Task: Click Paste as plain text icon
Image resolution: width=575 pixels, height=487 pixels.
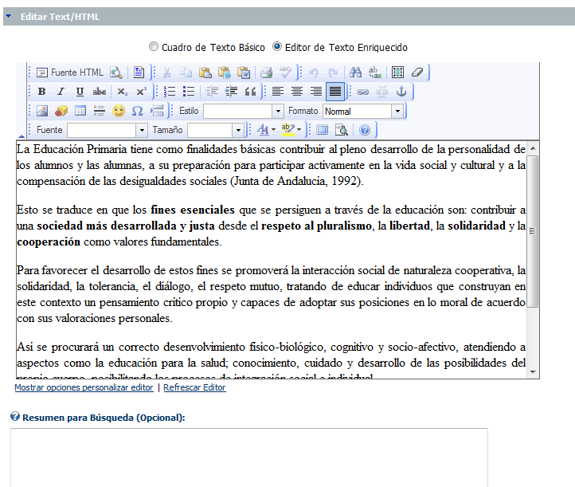Action: [x=225, y=73]
